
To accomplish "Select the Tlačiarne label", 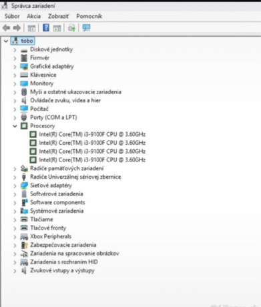I will coord(41,220).
